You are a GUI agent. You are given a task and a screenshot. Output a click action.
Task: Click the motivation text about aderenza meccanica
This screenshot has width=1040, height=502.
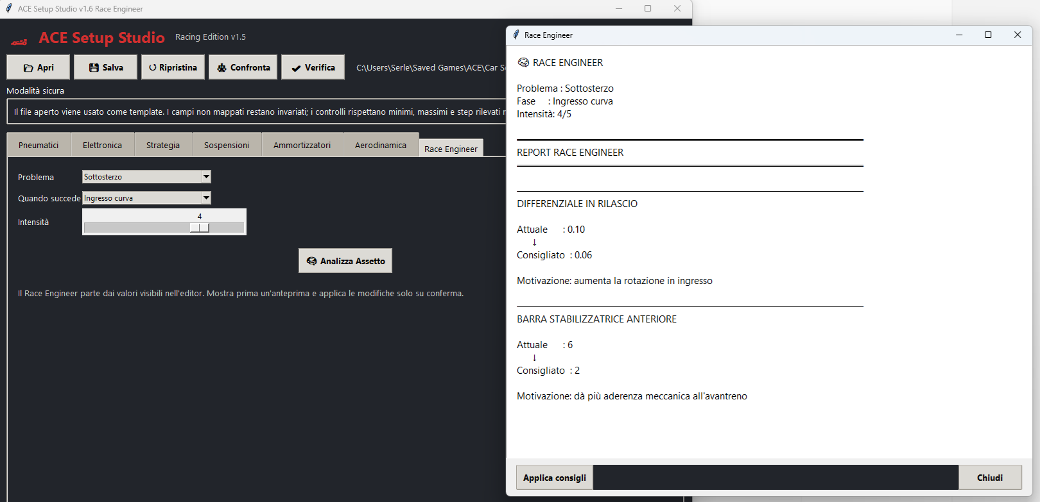(x=632, y=396)
